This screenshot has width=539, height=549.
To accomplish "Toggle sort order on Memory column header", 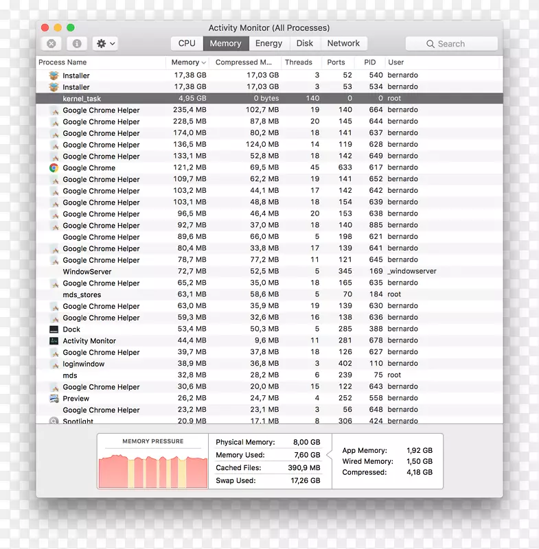I will pyautogui.click(x=187, y=62).
